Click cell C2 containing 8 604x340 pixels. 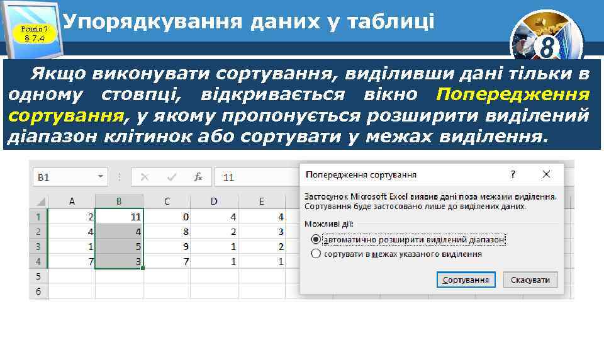coord(167,232)
